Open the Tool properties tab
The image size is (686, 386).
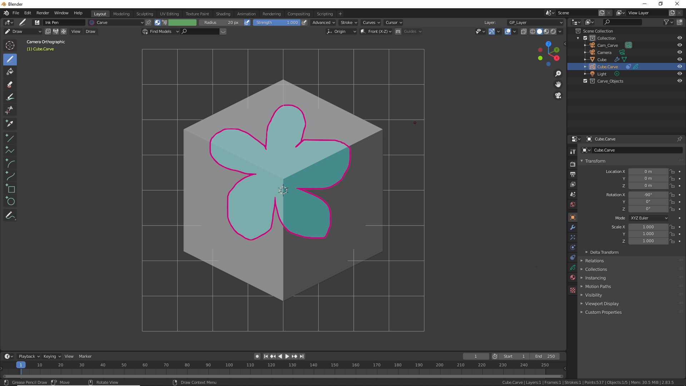tap(573, 152)
